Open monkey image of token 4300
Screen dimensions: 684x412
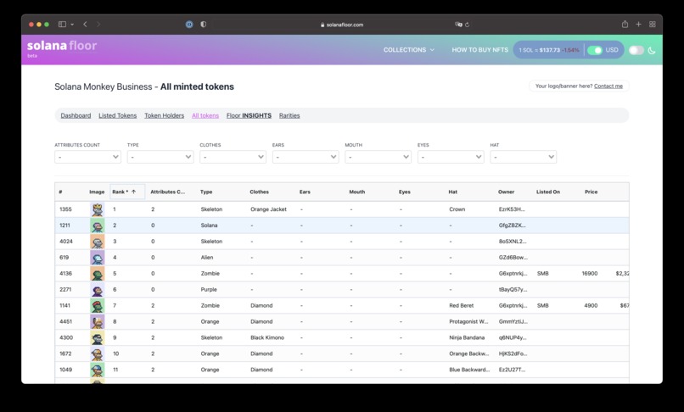(x=98, y=338)
